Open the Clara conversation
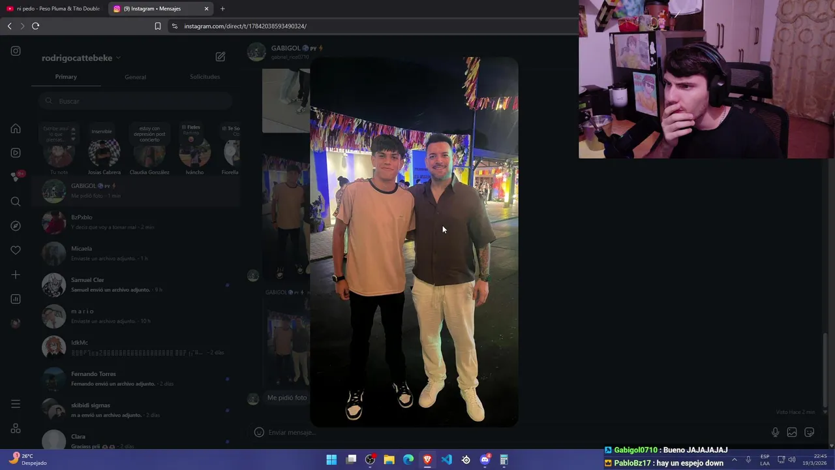835x470 pixels. pyautogui.click(x=136, y=439)
